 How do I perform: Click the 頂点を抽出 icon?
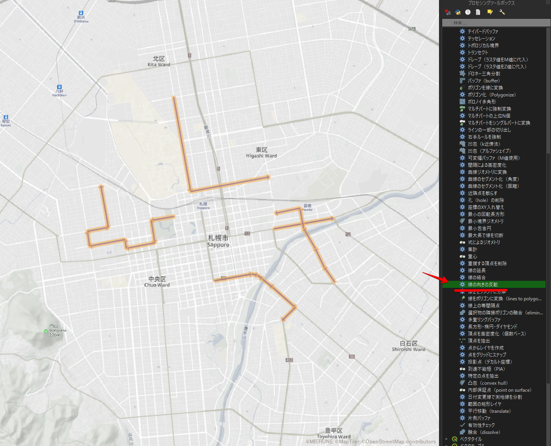(x=462, y=341)
